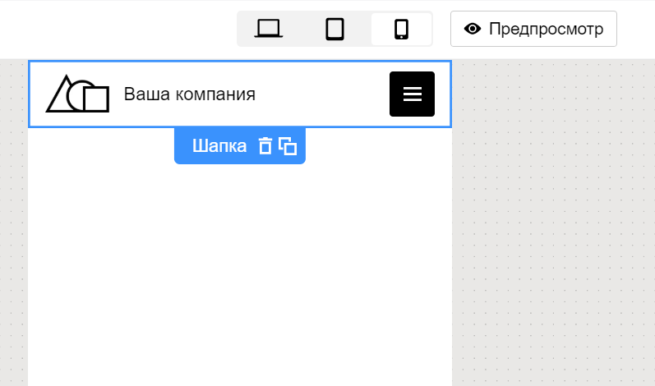
Task: Select the company logo shapes image
Action: tap(78, 94)
